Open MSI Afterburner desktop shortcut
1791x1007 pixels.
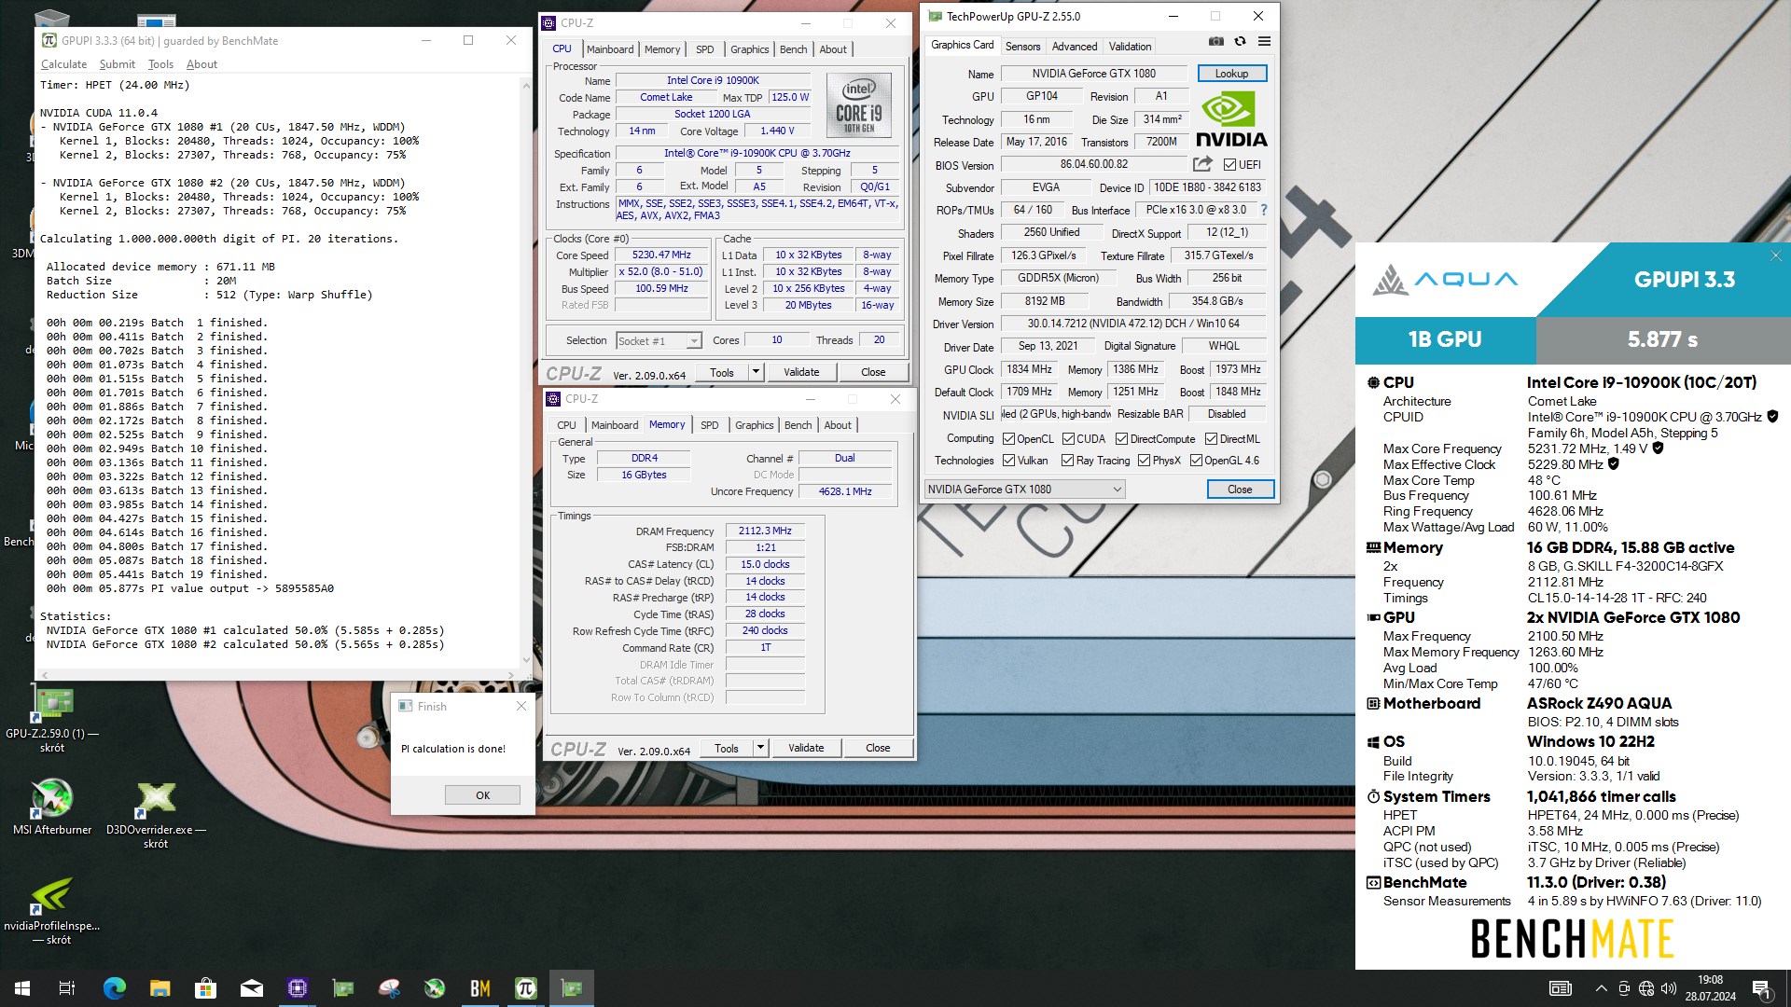pyautogui.click(x=52, y=807)
